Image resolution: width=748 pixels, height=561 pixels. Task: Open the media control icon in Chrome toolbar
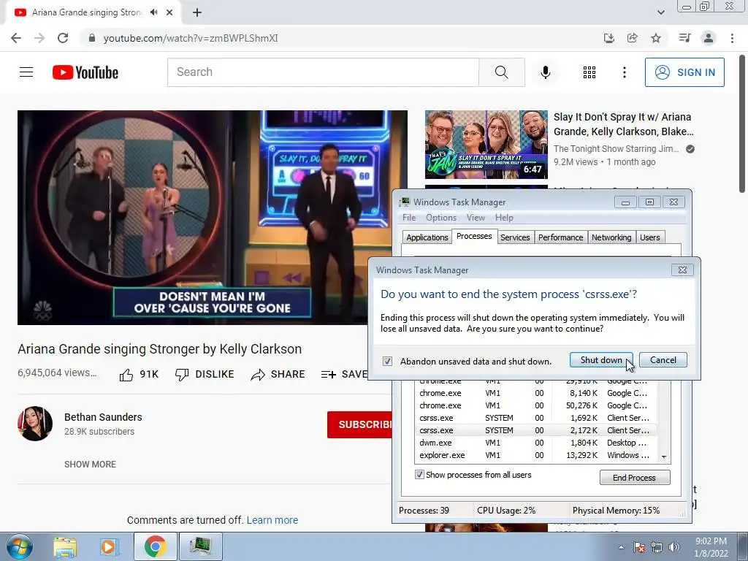point(684,38)
